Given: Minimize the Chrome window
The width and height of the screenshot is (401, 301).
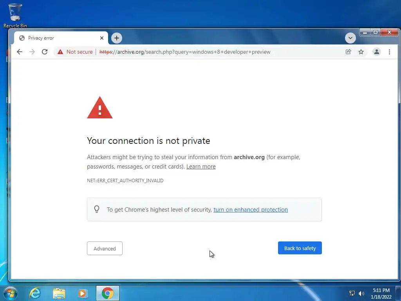Looking at the screenshot, I should [x=365, y=33].
